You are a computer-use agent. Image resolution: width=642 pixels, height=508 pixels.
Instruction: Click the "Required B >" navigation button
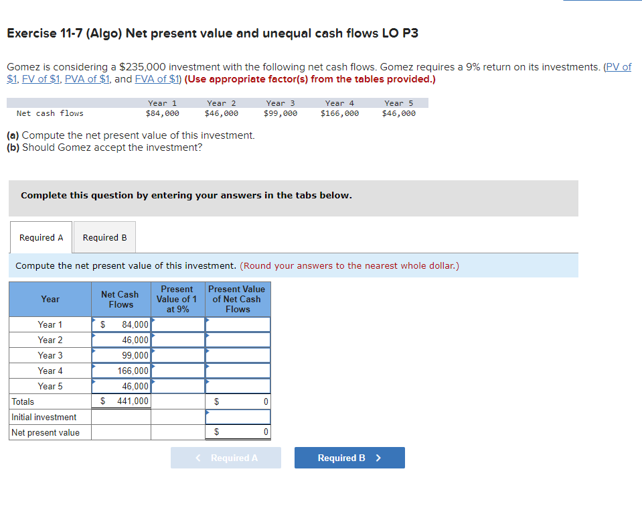pyautogui.click(x=349, y=458)
